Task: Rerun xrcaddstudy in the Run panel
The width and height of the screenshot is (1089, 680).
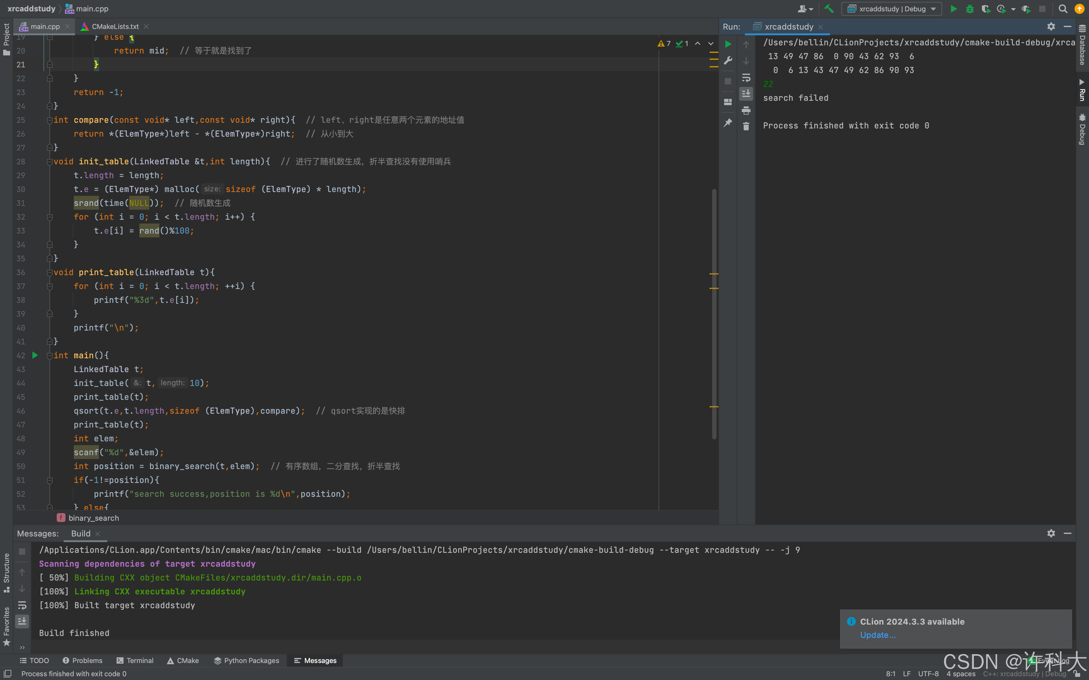Action: pyautogui.click(x=728, y=44)
